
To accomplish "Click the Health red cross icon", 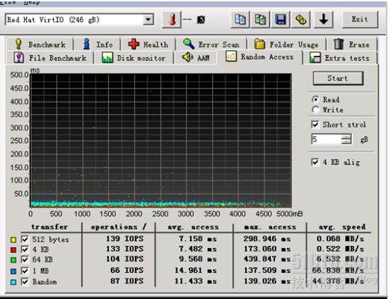I will (134, 45).
